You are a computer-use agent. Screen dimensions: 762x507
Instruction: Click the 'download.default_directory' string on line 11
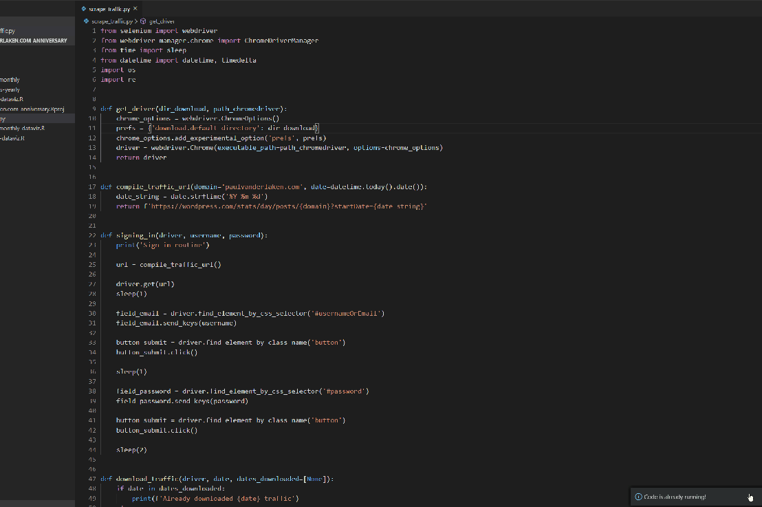tap(206, 129)
